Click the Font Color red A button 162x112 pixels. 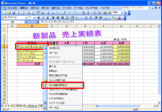(x=119, y=18)
